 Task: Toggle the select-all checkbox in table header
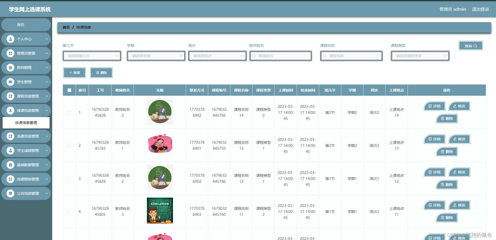tap(69, 90)
